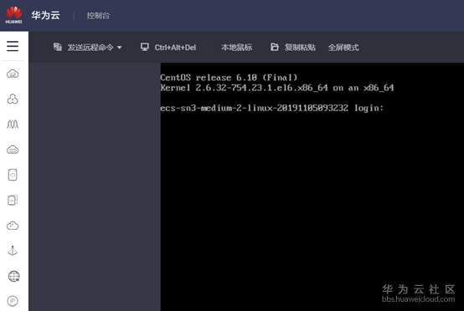Click the CentOS release 6.10 (Final) line

point(229,78)
